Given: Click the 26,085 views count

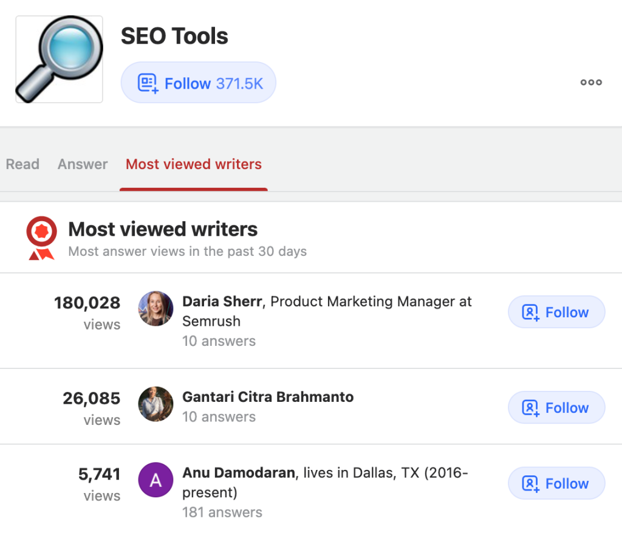Looking at the screenshot, I should (x=91, y=398).
